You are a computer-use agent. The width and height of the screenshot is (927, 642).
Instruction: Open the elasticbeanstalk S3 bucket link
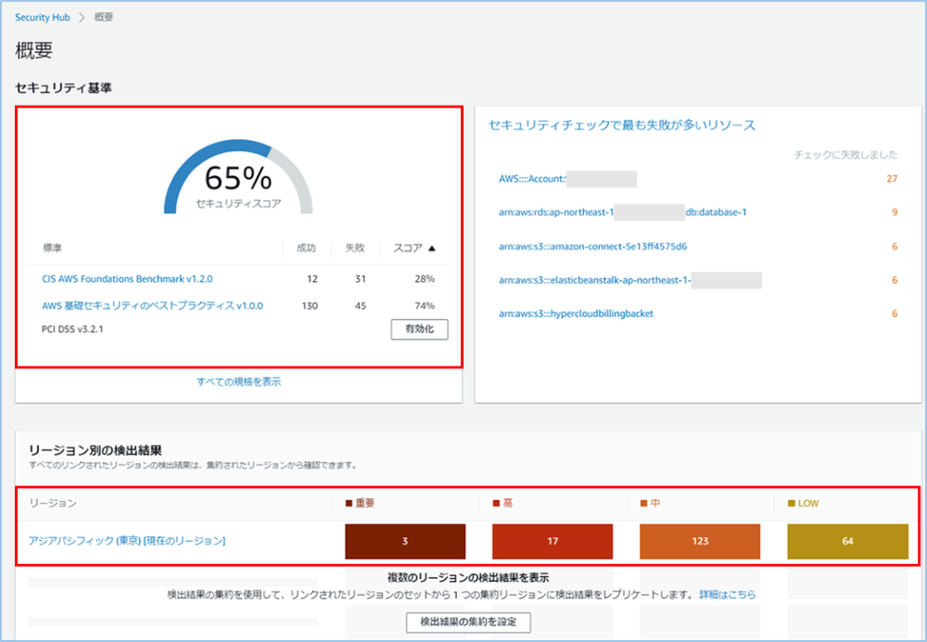594,280
